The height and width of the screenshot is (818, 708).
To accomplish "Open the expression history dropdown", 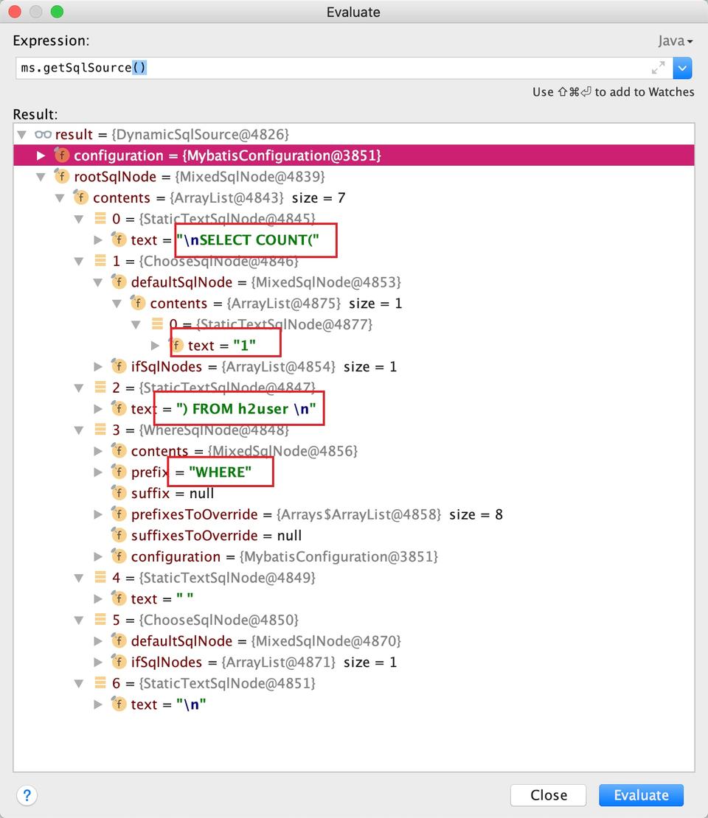I will [x=682, y=69].
